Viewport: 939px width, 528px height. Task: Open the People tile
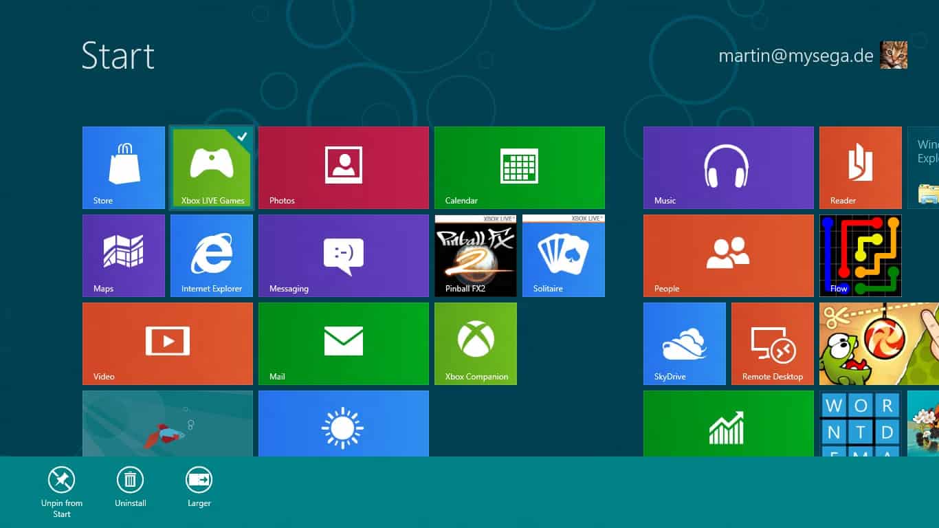click(729, 256)
